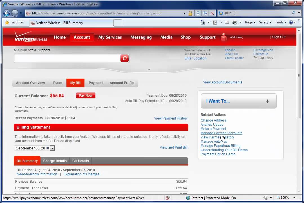Click the red user avatar icon beside Welcome
Viewport: 304px width, 203px height.
pos(223,37)
